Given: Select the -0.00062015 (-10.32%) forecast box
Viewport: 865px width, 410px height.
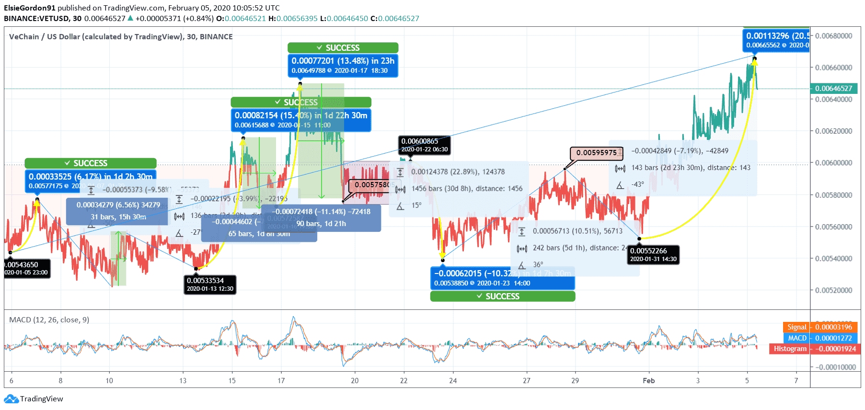Looking at the screenshot, I should tap(503, 278).
